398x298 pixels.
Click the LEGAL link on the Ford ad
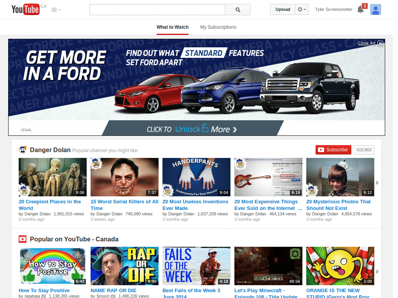point(26,130)
